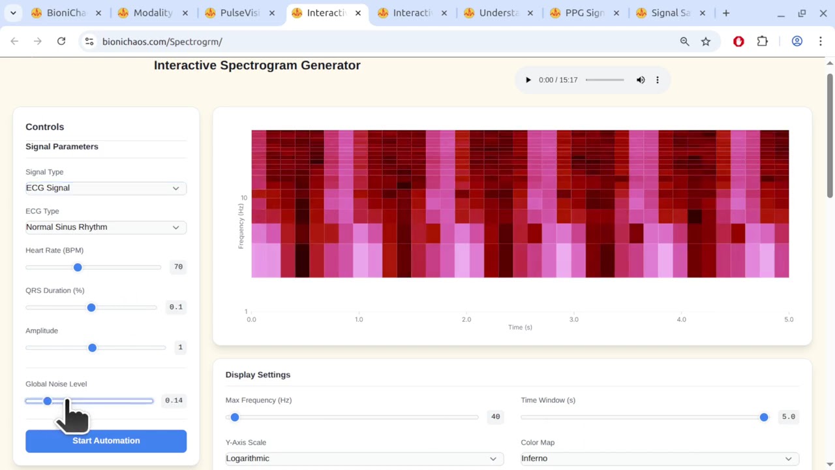Open the Y-Axis Scale dropdown
Screen dimensions: 835x470
(x=364, y=458)
